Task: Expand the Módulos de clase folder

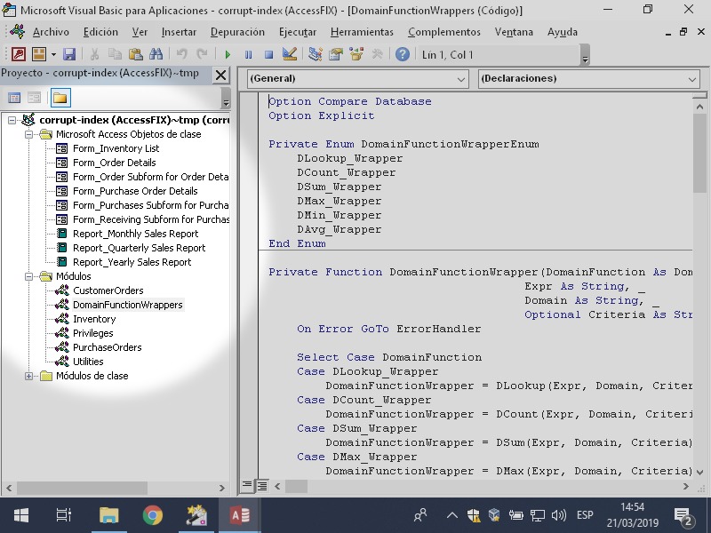Action: coord(30,376)
